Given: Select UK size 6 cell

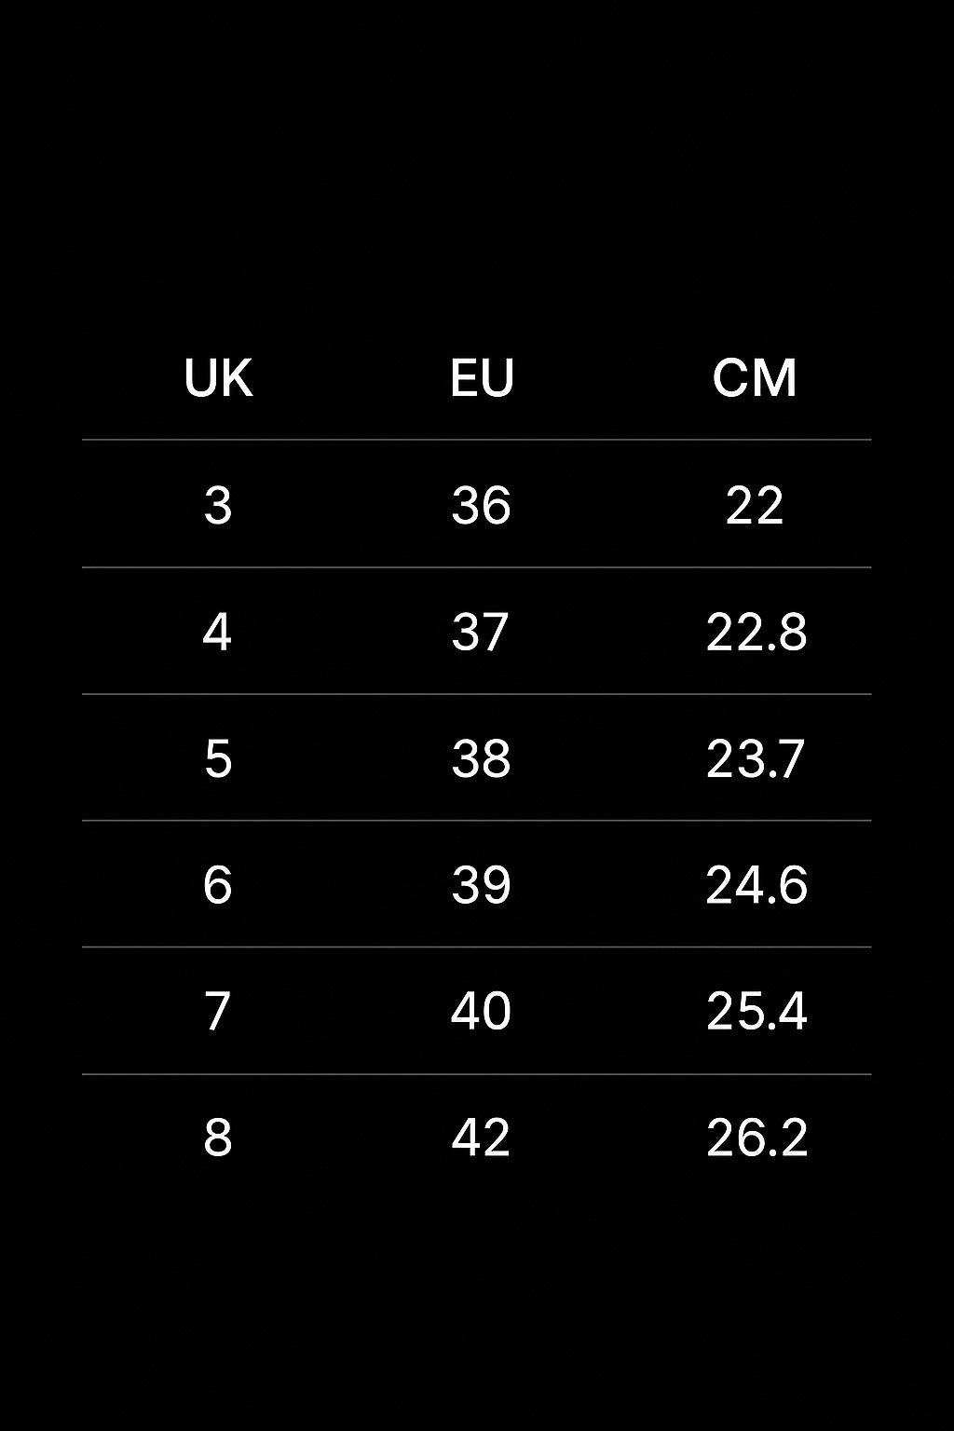Looking at the screenshot, I should tap(217, 885).
